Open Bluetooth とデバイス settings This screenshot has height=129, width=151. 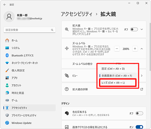coord(30,55)
